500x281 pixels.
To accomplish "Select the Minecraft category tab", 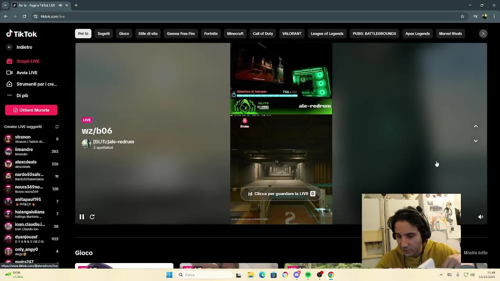I will pyautogui.click(x=235, y=34).
